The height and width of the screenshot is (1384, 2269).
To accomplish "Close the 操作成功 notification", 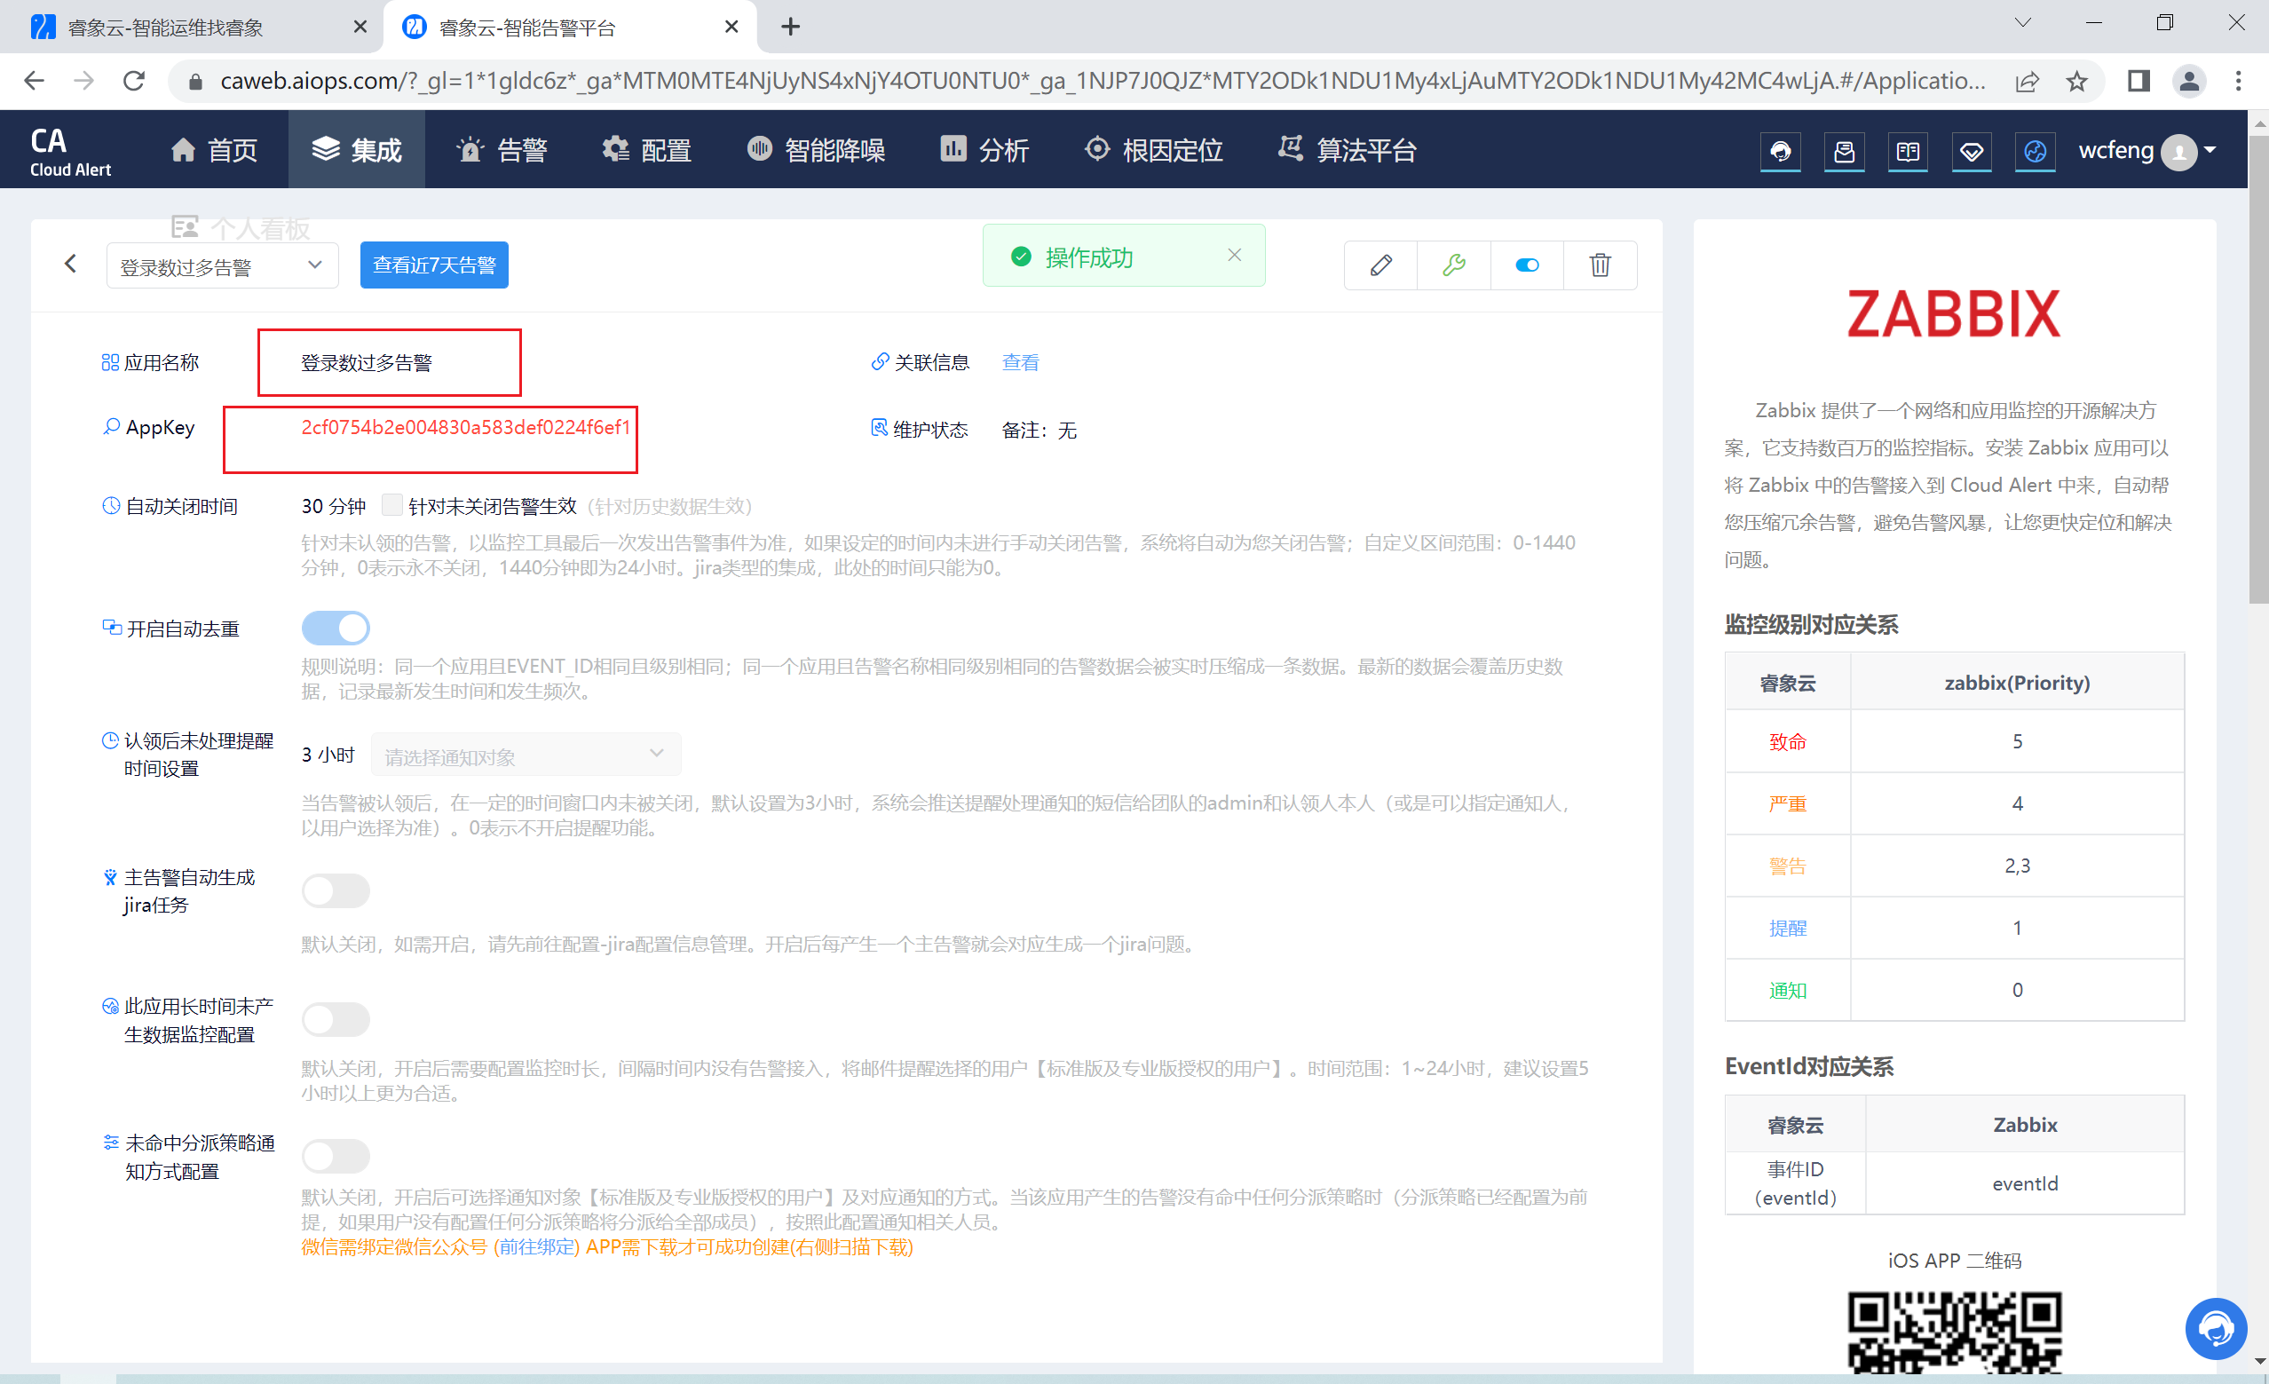I will click(1235, 255).
